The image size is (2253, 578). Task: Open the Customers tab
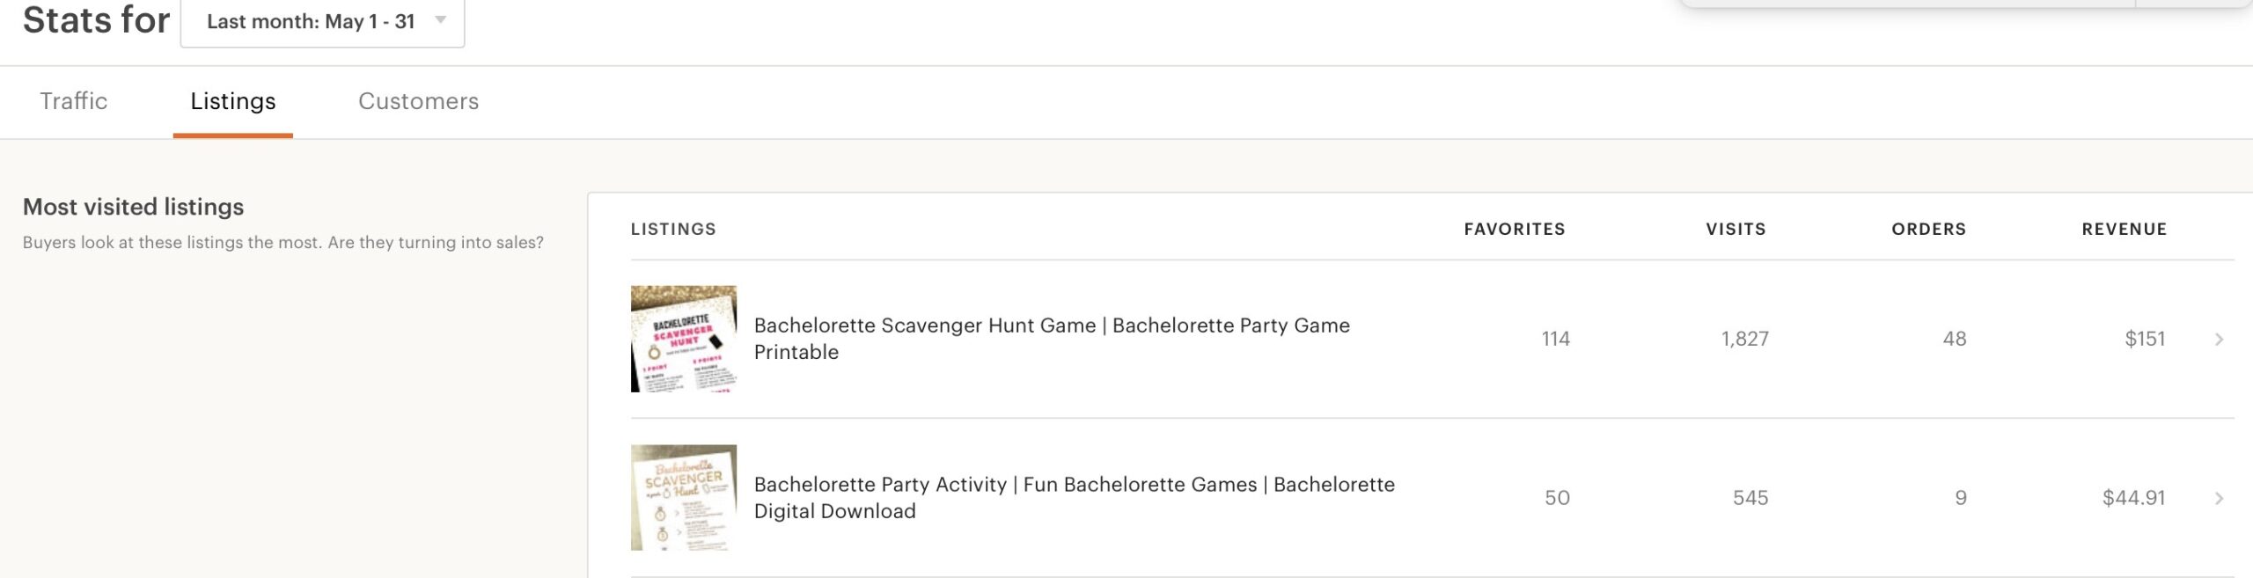[418, 101]
